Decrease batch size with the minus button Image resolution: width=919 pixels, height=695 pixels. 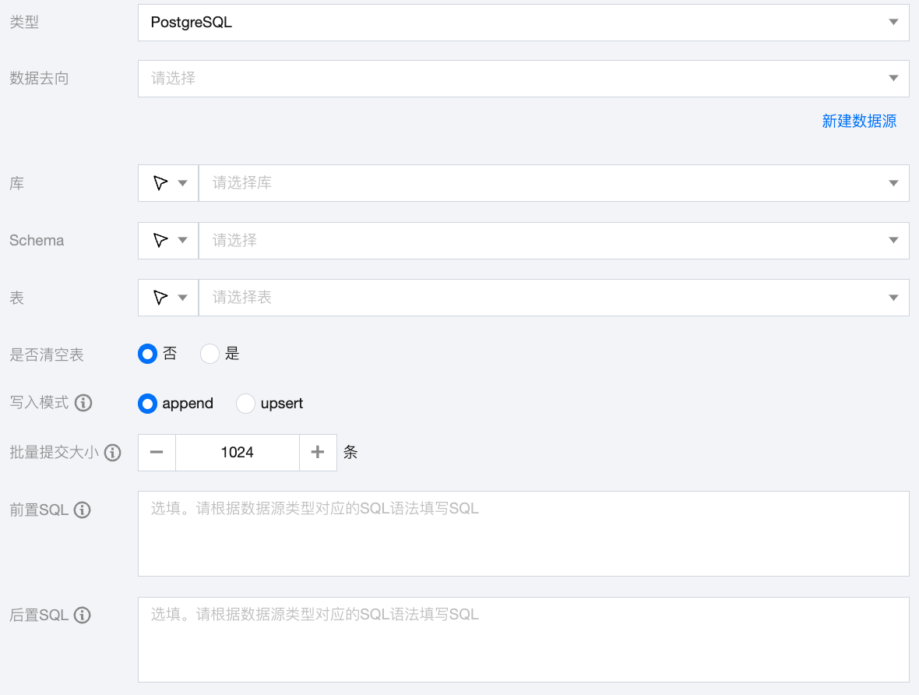(x=157, y=452)
